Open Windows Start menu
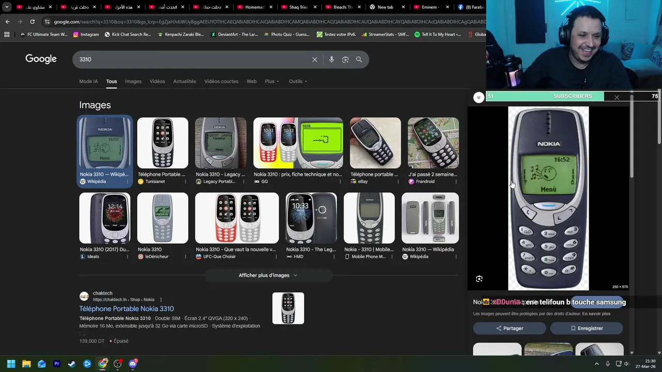The height and width of the screenshot is (372, 662). 11,364
